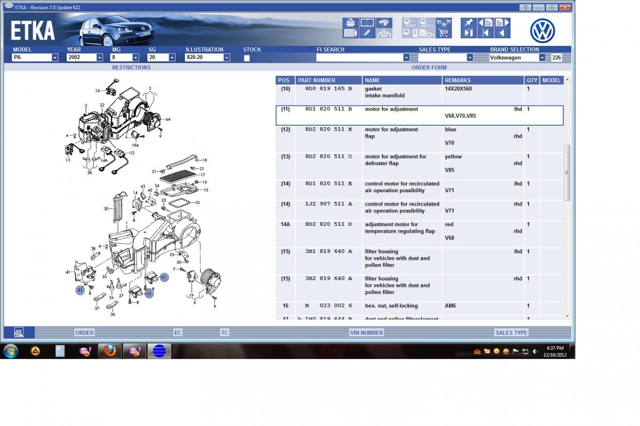Image resolution: width=640 pixels, height=426 pixels.
Task: Jump to first record icon
Action: [485, 34]
